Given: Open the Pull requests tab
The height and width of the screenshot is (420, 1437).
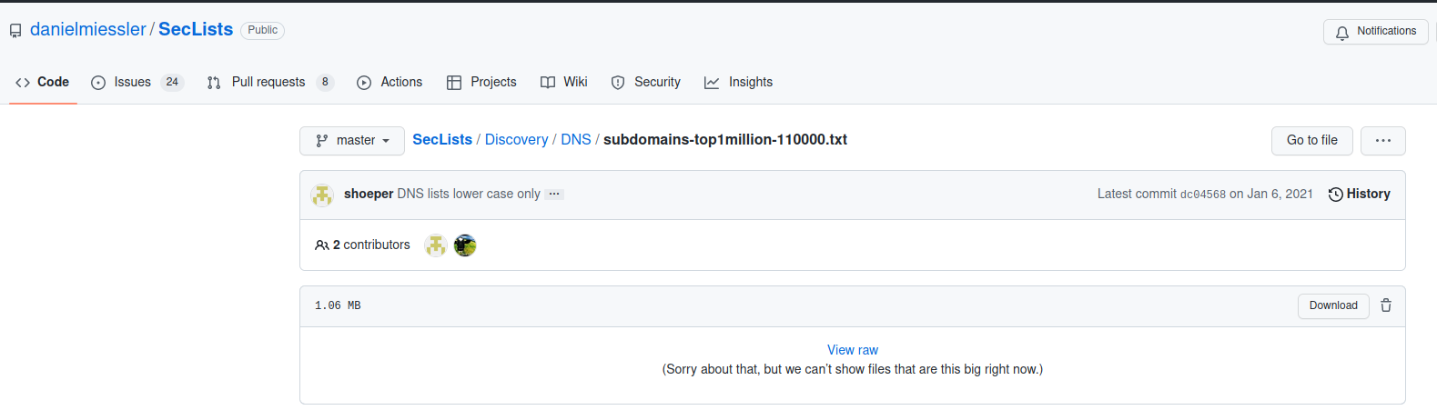Looking at the screenshot, I should (270, 82).
